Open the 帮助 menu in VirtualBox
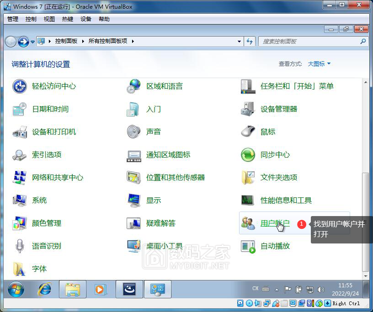 point(104,19)
